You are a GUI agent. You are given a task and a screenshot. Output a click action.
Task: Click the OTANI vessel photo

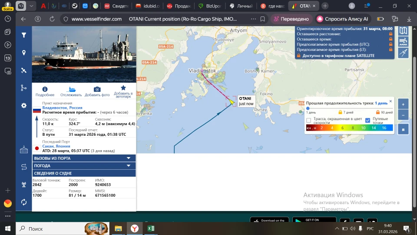tap(84, 54)
